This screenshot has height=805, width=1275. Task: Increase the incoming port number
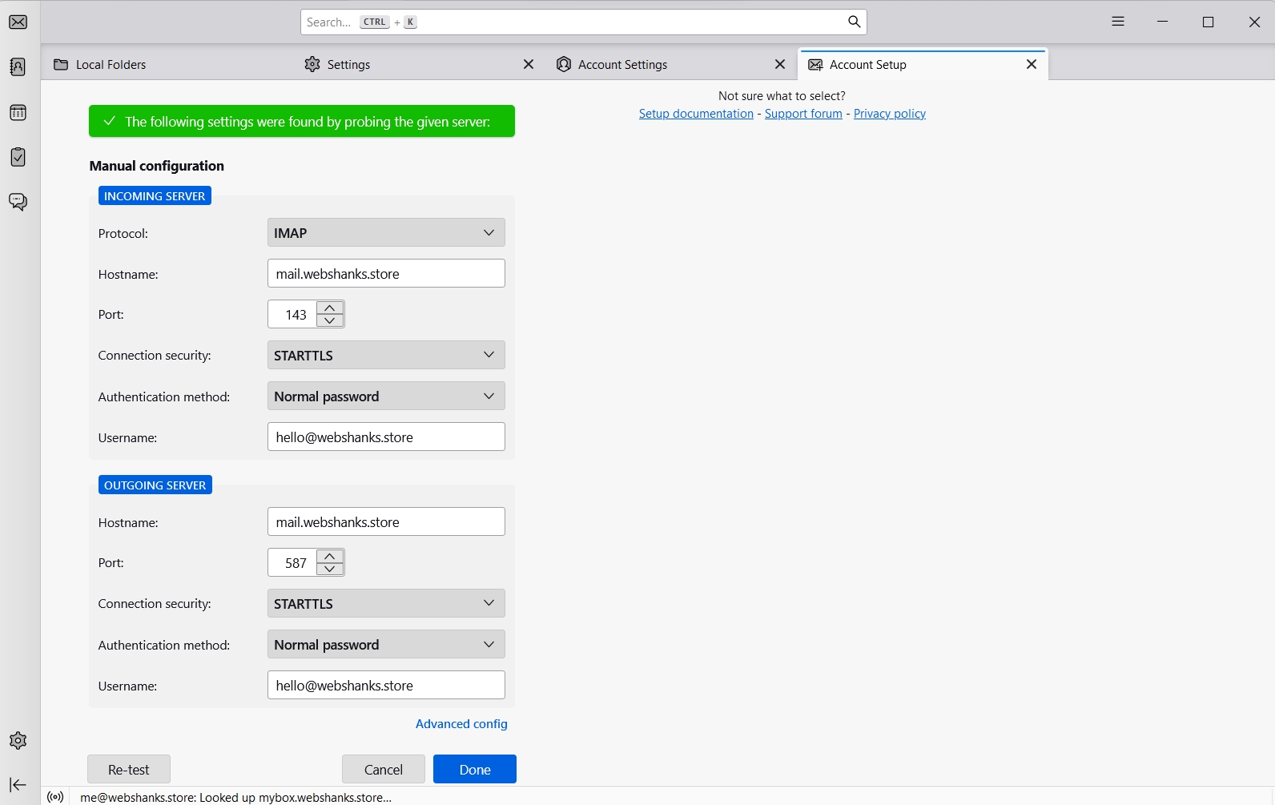330,308
